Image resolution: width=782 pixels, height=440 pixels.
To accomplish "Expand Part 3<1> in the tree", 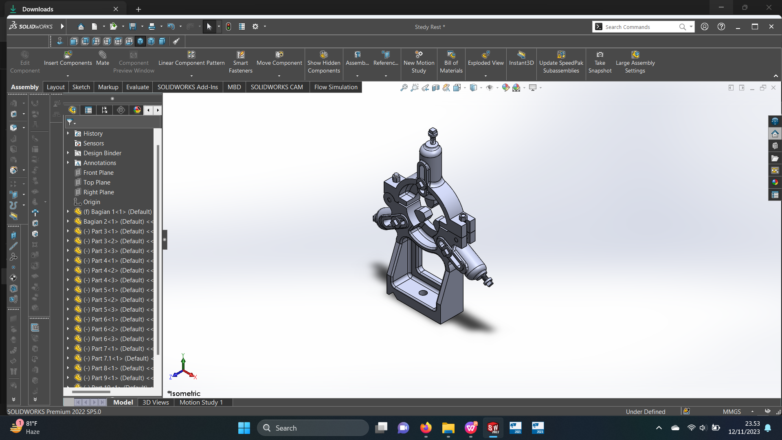I will pyautogui.click(x=68, y=231).
